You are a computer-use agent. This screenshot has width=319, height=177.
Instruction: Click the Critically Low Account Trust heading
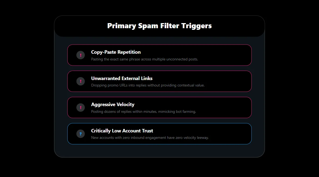tap(122, 131)
